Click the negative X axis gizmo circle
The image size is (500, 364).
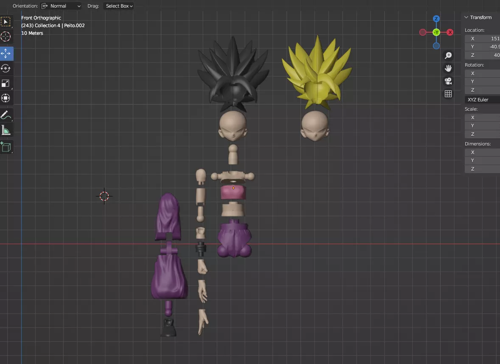(x=422, y=32)
